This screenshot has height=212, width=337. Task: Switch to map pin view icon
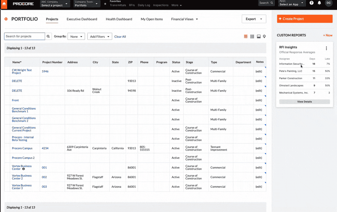264,37
